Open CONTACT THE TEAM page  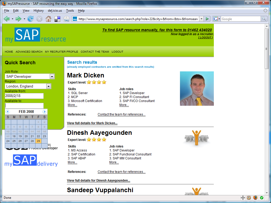pyautogui.click(x=95, y=52)
